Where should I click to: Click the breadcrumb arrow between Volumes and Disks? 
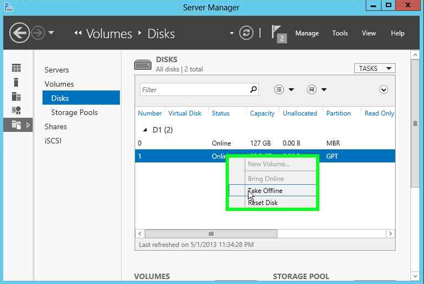coord(140,33)
